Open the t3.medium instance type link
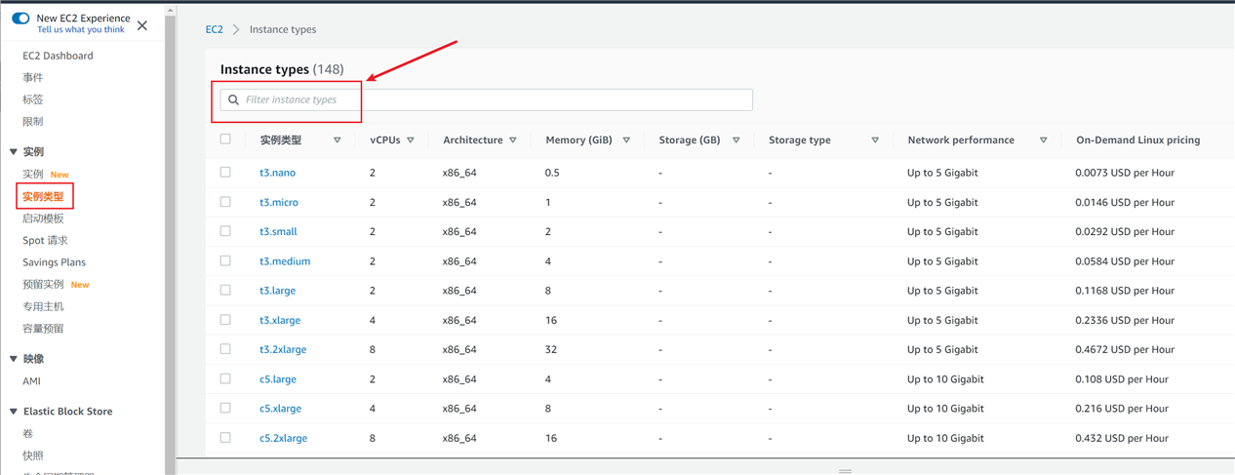This screenshot has height=475, width=1235. [285, 261]
